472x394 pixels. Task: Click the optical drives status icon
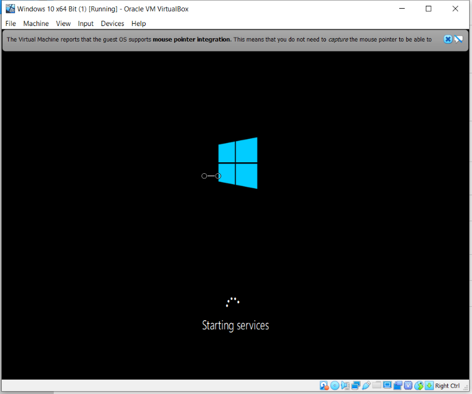coord(335,385)
